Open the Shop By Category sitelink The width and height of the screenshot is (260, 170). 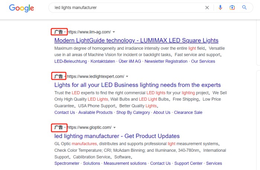[133, 112]
